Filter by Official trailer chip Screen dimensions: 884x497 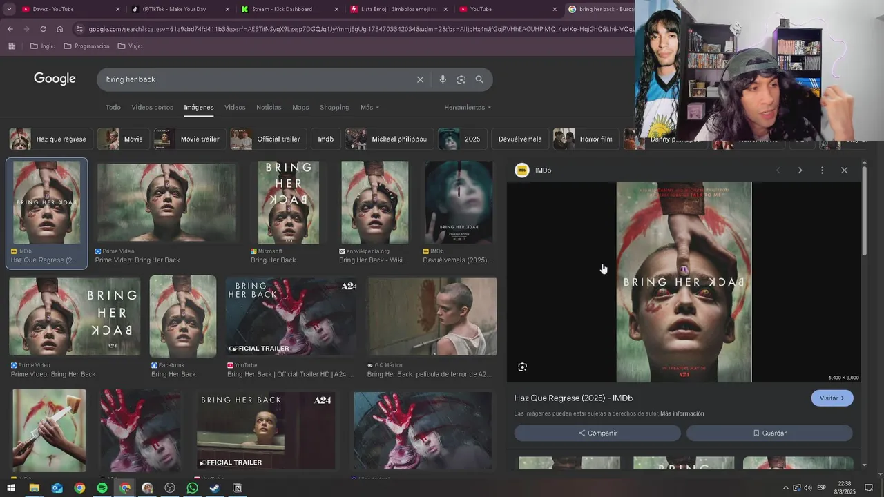pos(269,139)
